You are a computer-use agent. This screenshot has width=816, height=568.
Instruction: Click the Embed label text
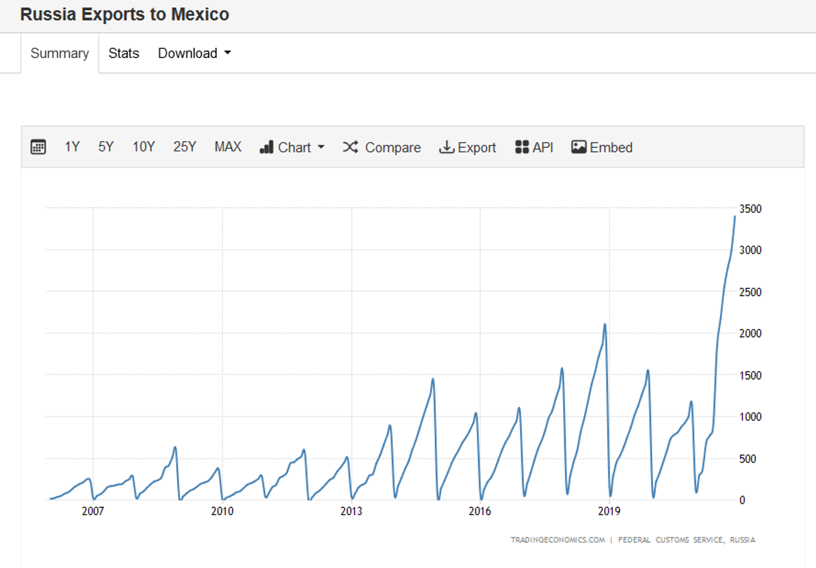[x=611, y=147]
